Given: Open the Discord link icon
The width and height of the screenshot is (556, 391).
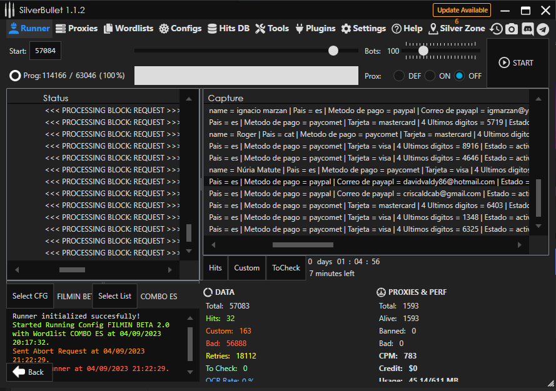Looking at the screenshot, I should point(527,29).
